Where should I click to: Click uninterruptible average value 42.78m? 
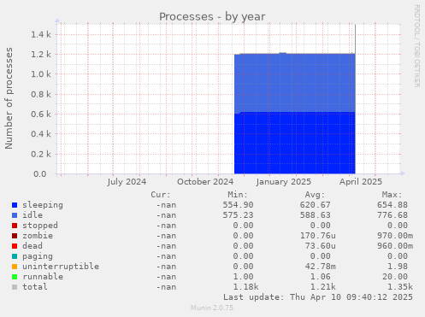(321, 267)
